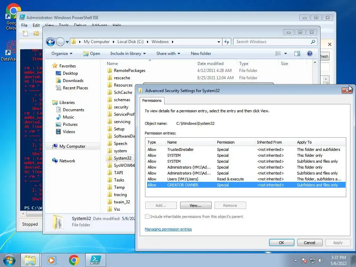This screenshot has height=267, width=356.
Task: Select My Computer in navigation pane
Action: point(72,146)
